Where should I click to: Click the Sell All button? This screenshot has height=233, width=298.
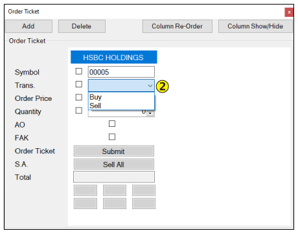click(x=114, y=164)
